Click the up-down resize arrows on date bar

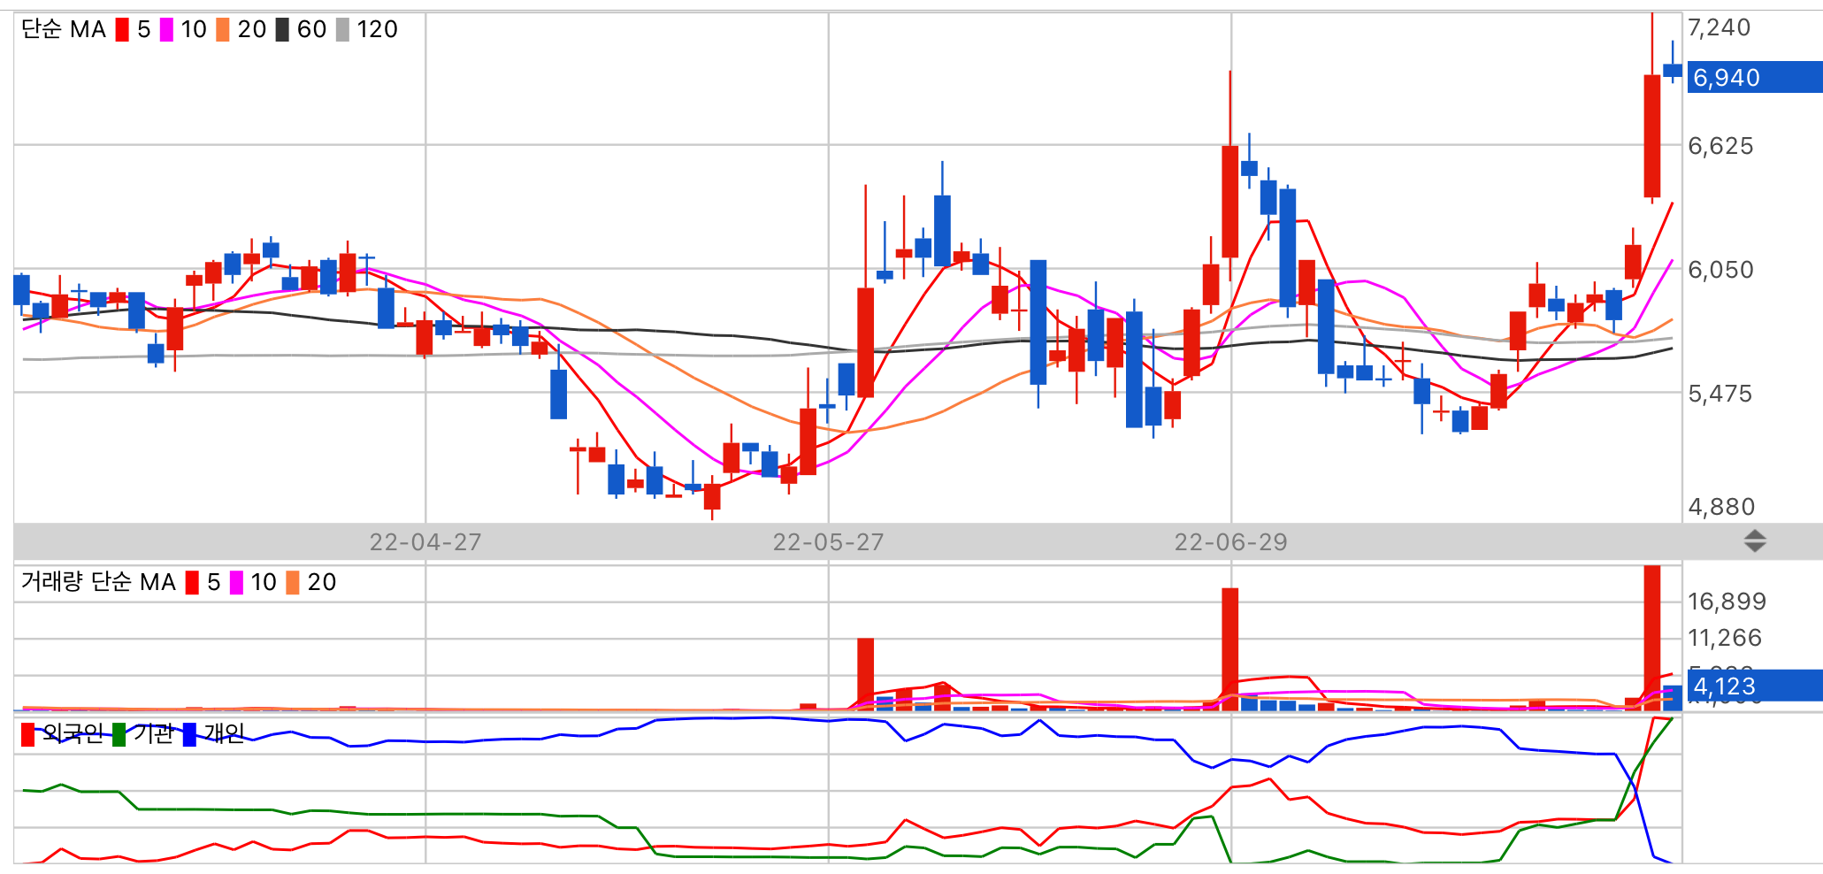(x=1755, y=541)
